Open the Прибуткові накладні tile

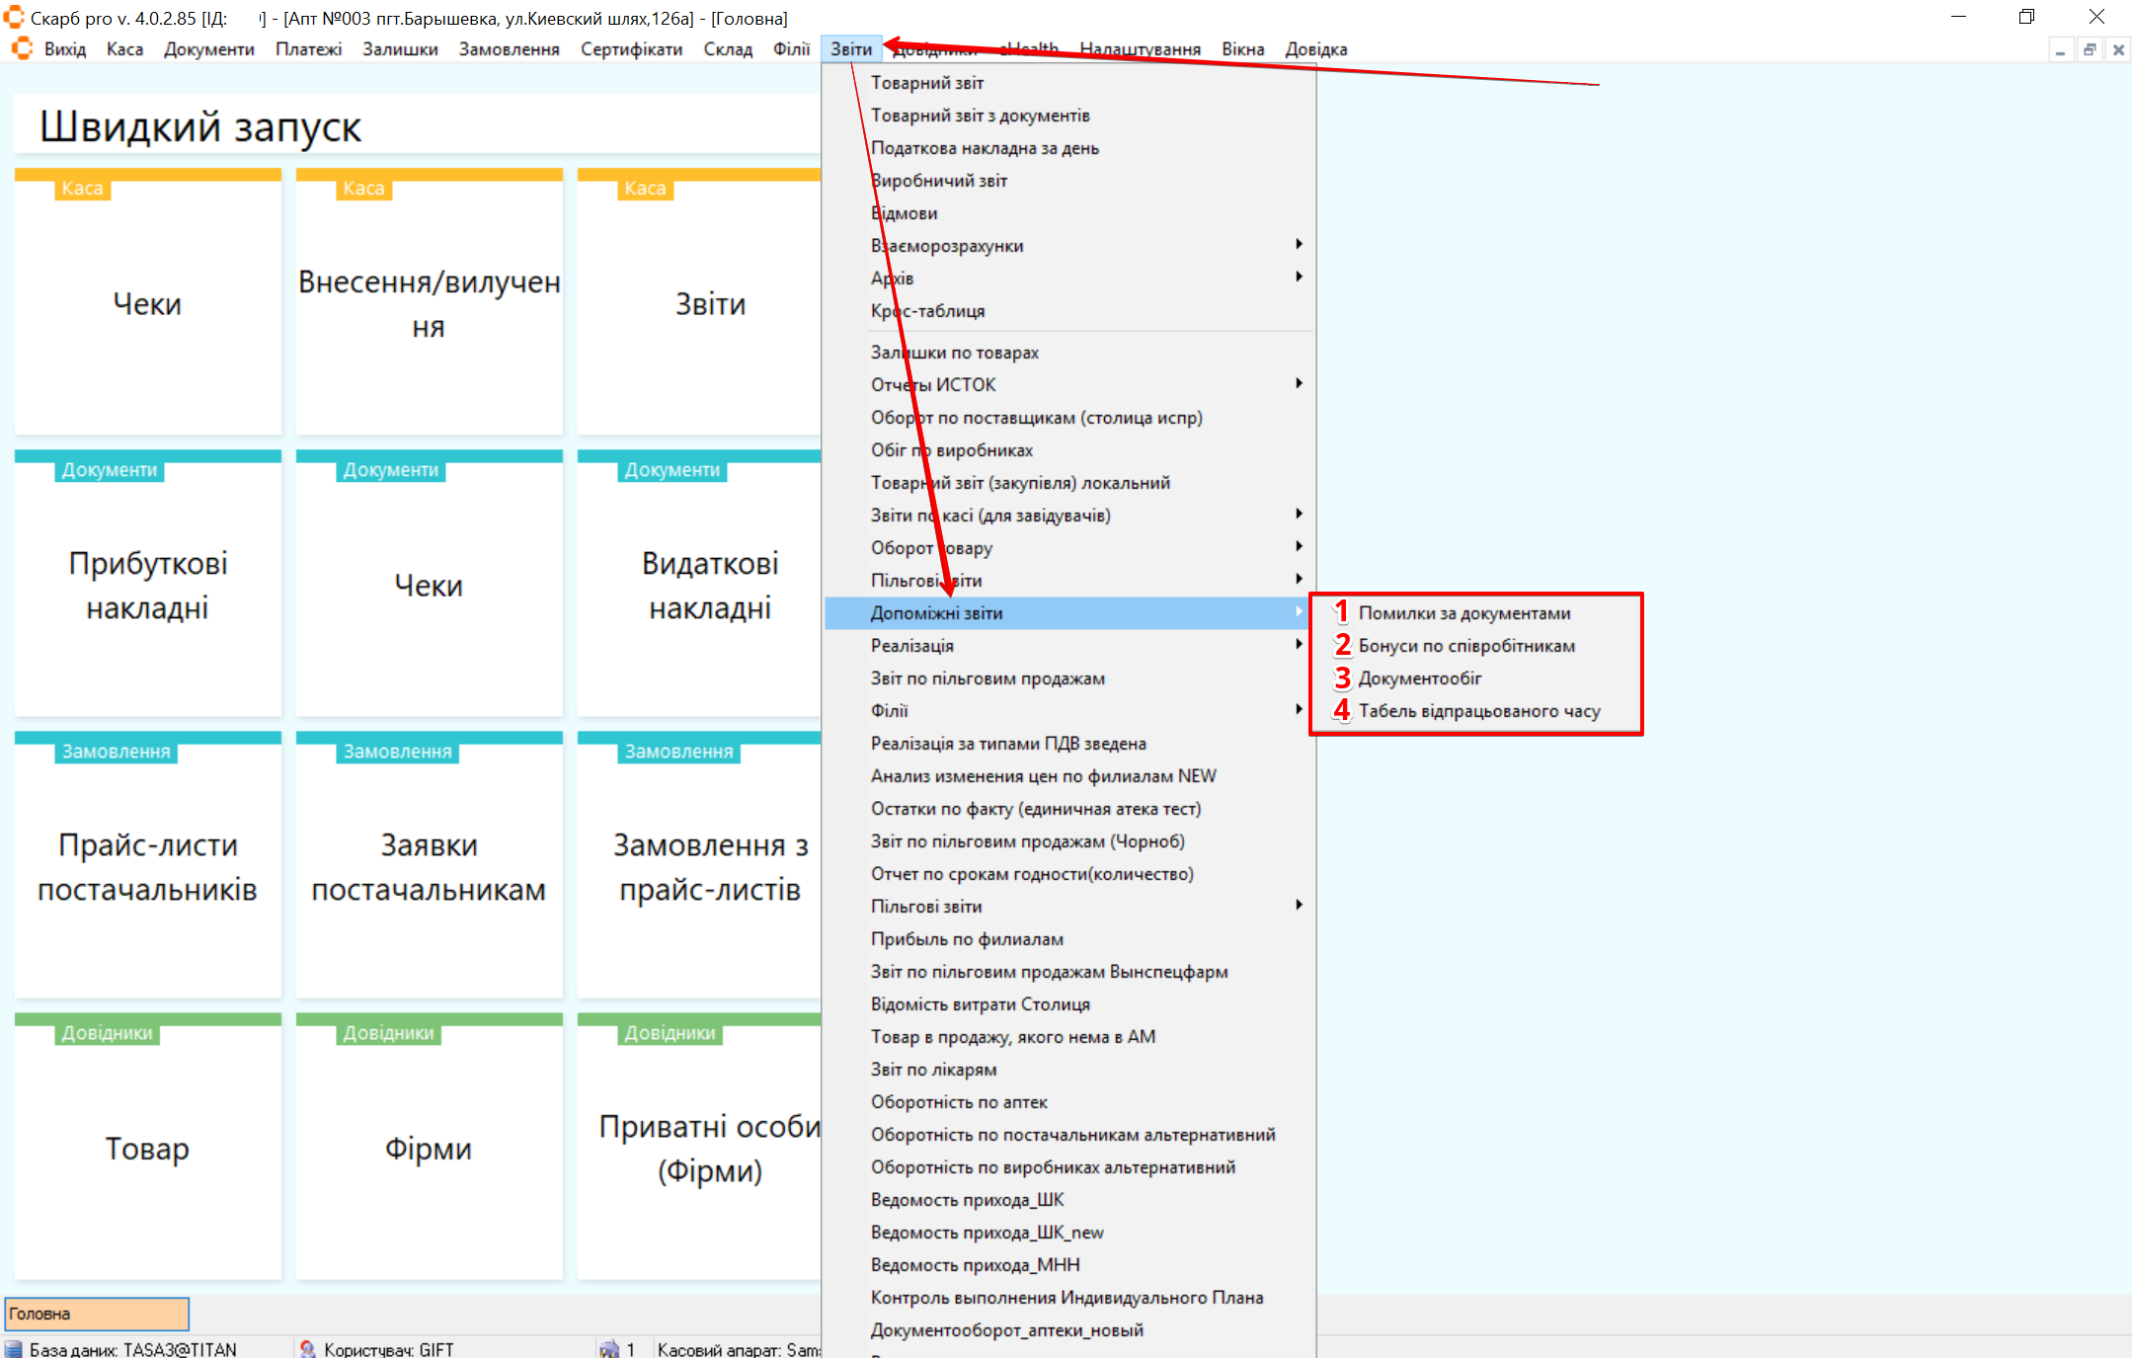(147, 585)
